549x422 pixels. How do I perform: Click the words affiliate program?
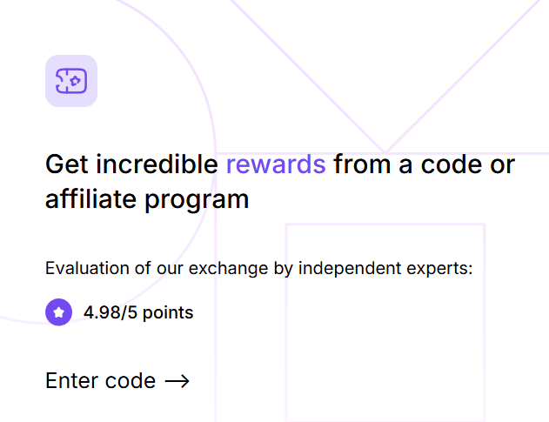click(147, 199)
